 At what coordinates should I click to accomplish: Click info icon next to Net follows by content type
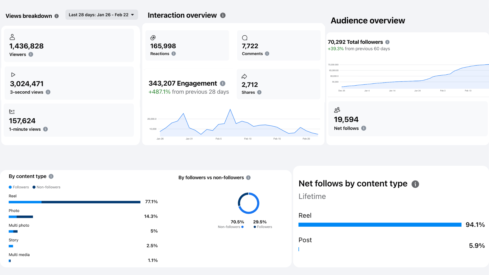point(415,184)
